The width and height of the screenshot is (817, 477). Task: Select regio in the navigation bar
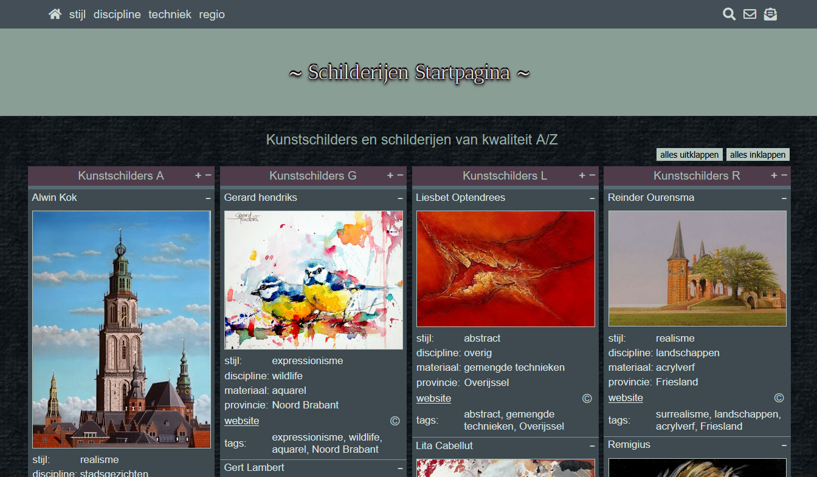(x=212, y=15)
